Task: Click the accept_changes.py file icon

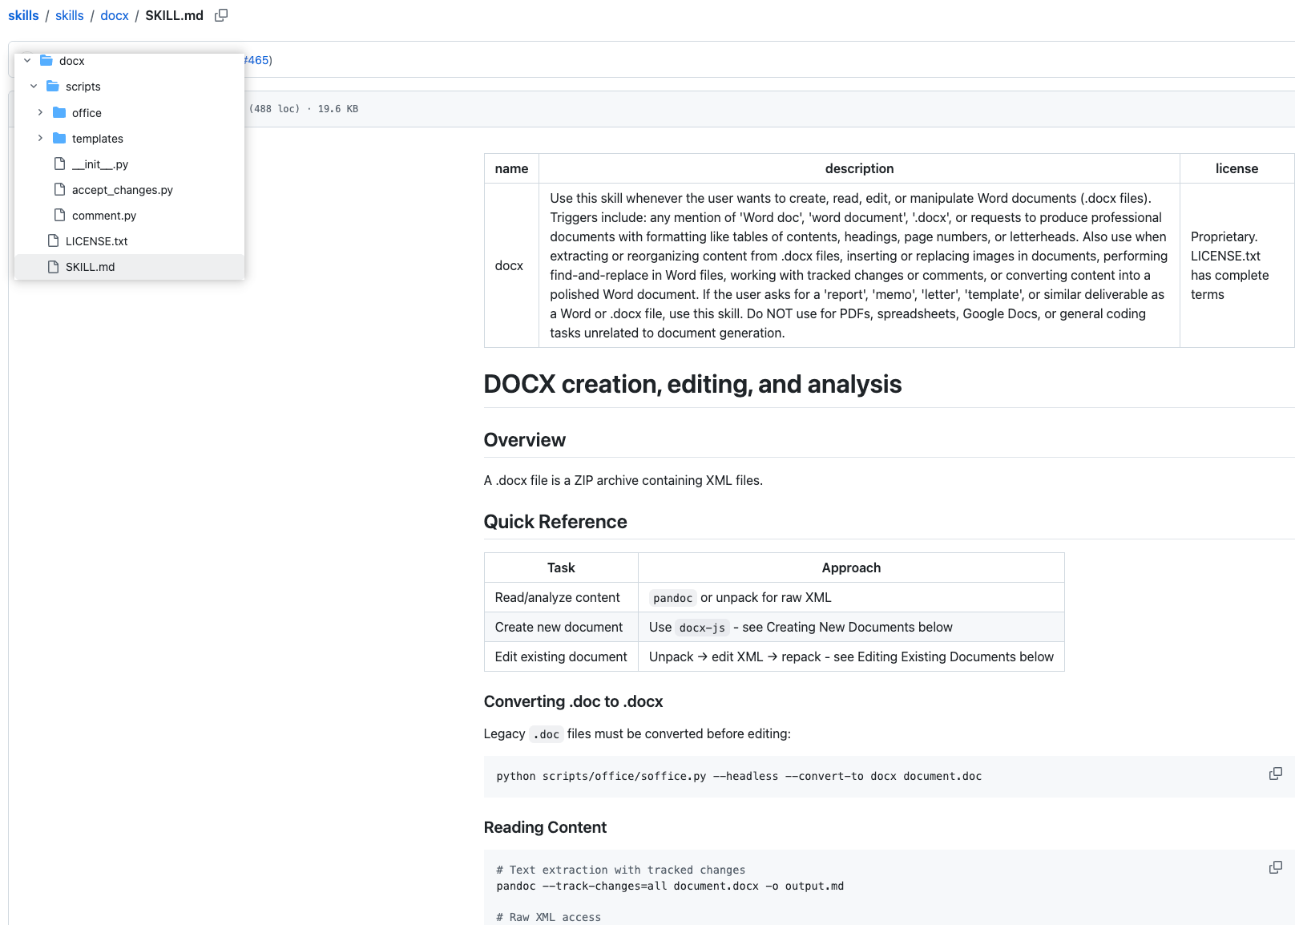Action: coord(59,189)
